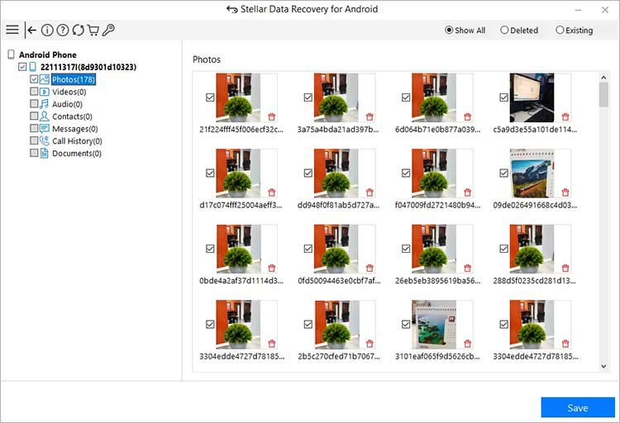
Task: Open the hamburger menu
Action: [x=12, y=30]
